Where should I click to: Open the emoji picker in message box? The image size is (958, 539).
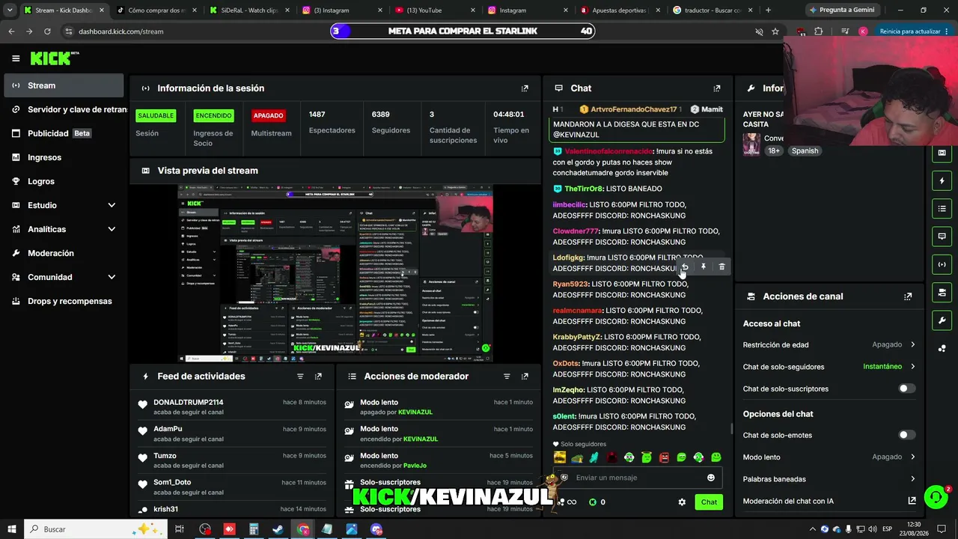(711, 478)
